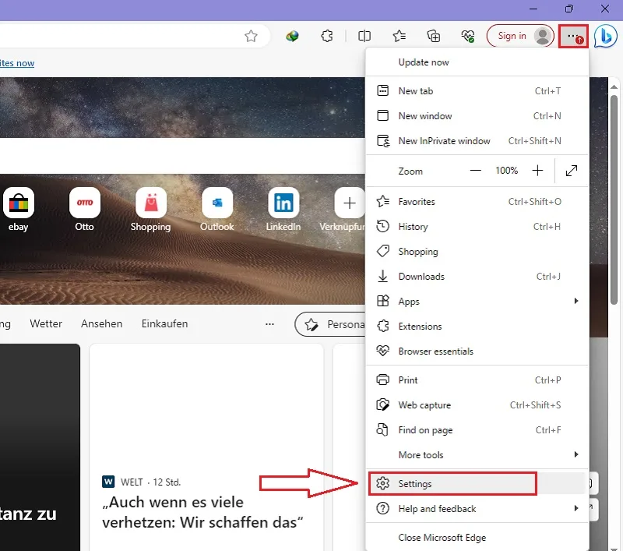The image size is (623, 551).
Task: Select Browser essentials menu item
Action: coord(477,351)
